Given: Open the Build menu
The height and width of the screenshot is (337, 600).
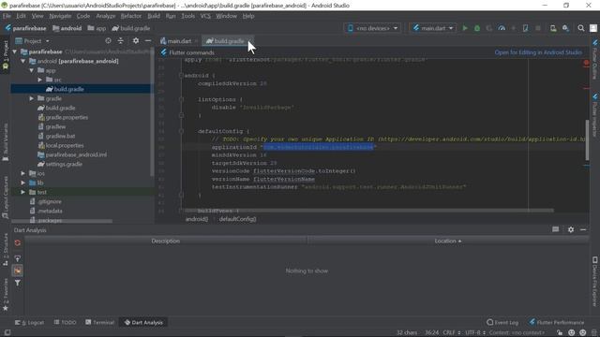Looking at the screenshot, I should click(154, 16).
